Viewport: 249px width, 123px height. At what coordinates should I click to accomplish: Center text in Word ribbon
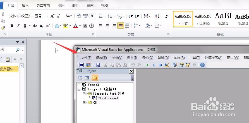(x=107, y=26)
